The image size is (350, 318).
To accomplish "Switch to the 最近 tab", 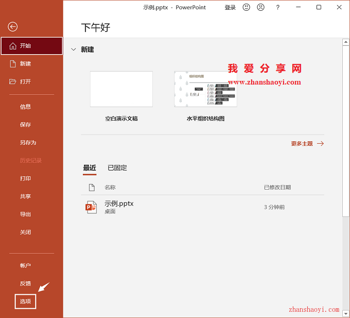I will pyautogui.click(x=90, y=168).
